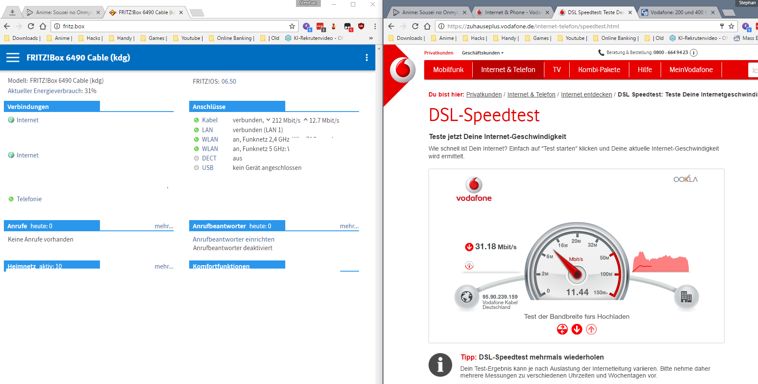758x384 pixels.
Task: Click info icon next to hotline number
Action: pos(694,53)
